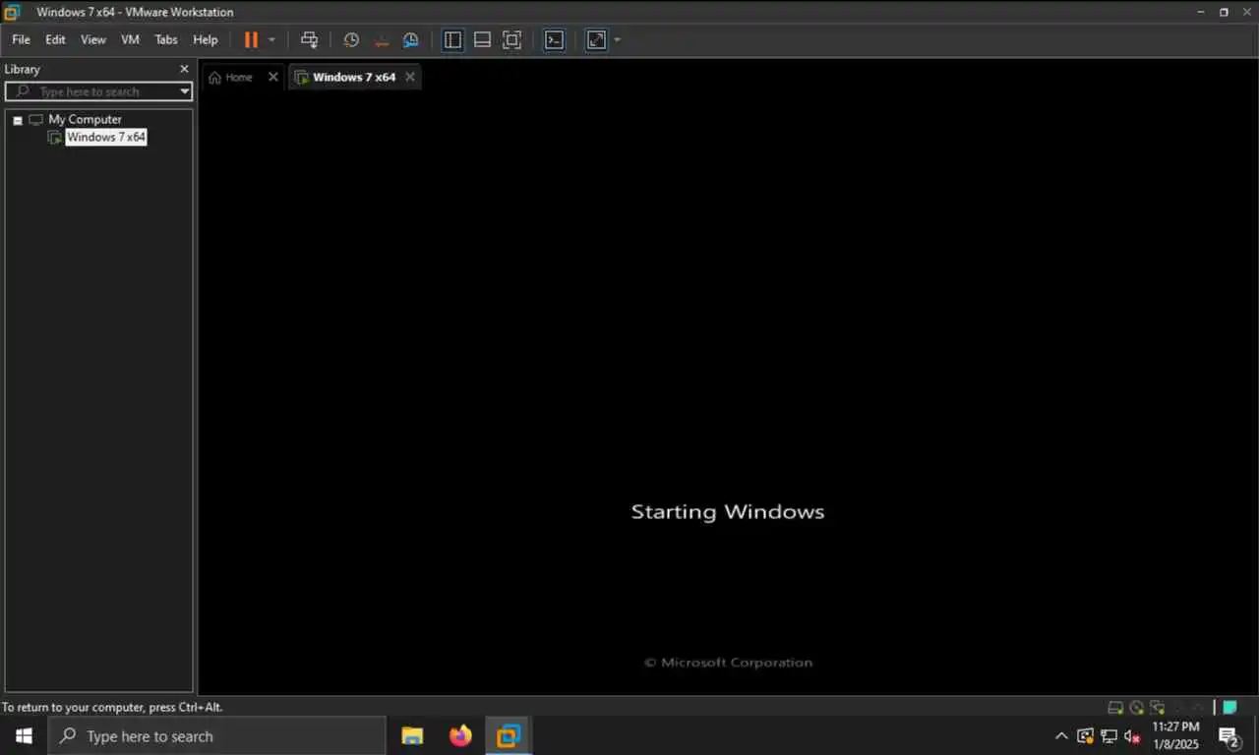The width and height of the screenshot is (1259, 755).
Task: Open the stretch mode dropdown arrow
Action: [x=617, y=40]
